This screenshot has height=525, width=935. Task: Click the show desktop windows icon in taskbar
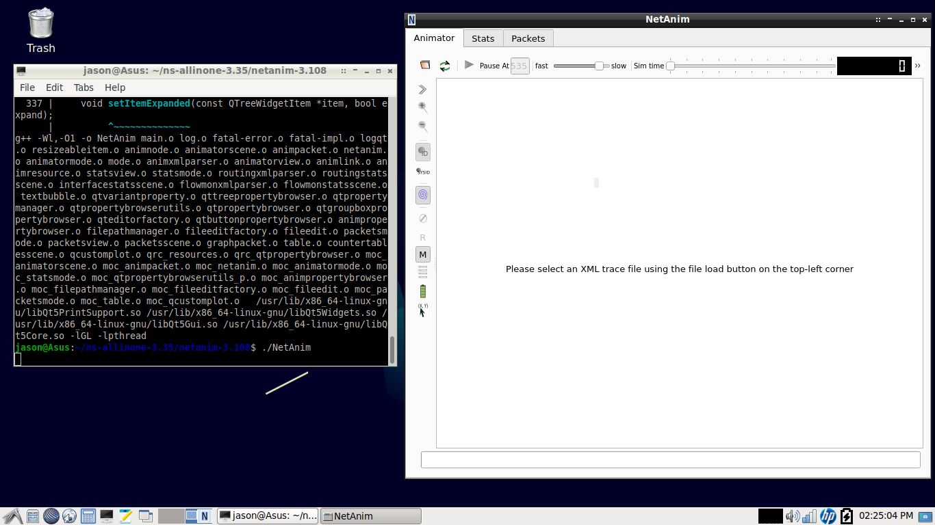click(x=145, y=516)
